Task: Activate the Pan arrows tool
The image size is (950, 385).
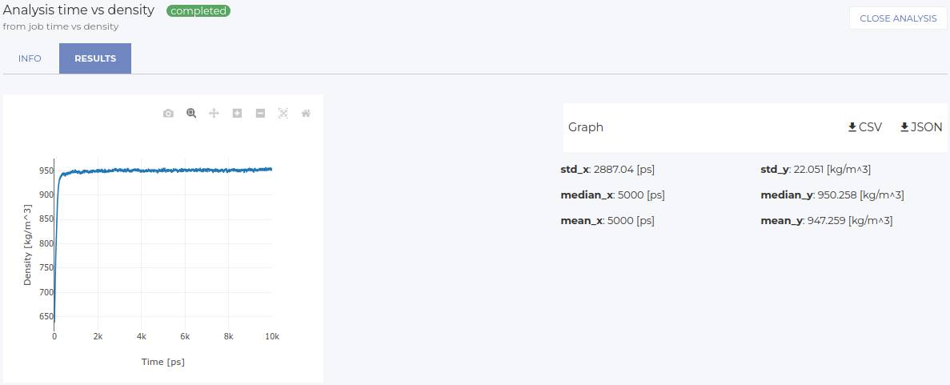Action: pos(214,114)
